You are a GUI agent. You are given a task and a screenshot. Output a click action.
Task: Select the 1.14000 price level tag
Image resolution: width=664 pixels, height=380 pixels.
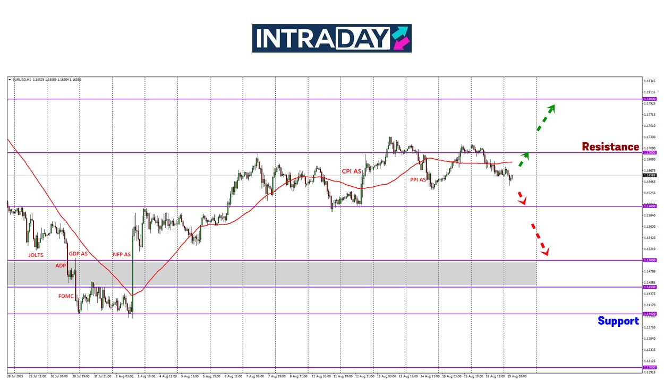click(x=649, y=314)
